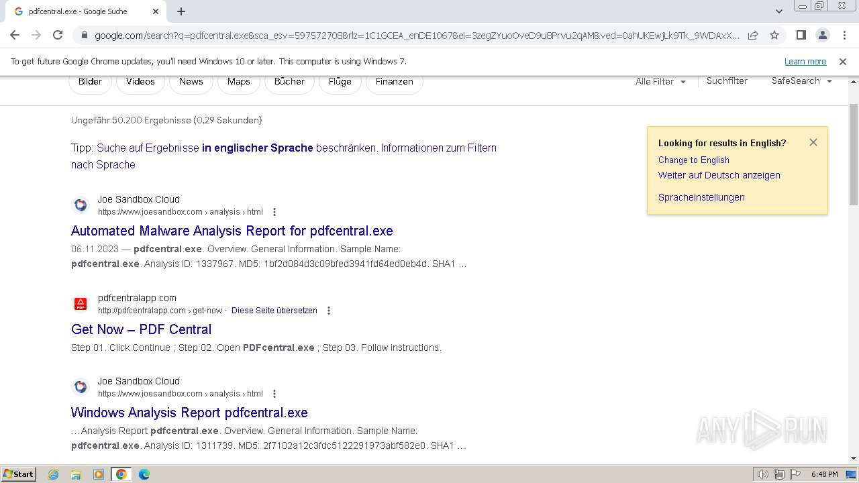
Task: Open network status tray icon
Action: click(x=779, y=474)
